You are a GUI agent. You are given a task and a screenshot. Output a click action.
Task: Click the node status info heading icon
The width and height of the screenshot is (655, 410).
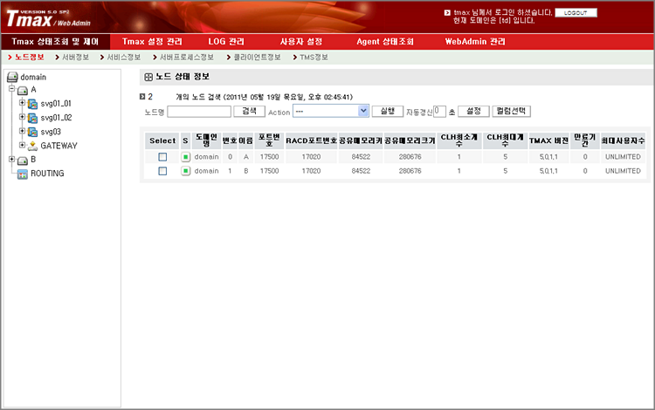pyautogui.click(x=148, y=77)
